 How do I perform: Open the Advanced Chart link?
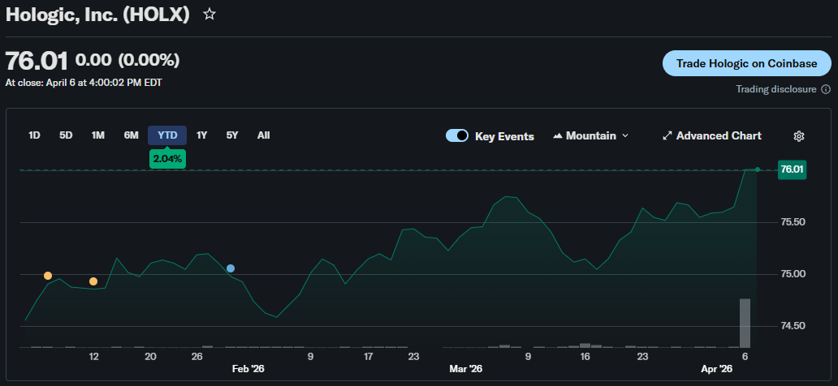click(712, 136)
